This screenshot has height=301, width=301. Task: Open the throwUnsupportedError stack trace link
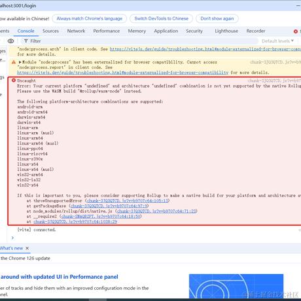point(128,201)
